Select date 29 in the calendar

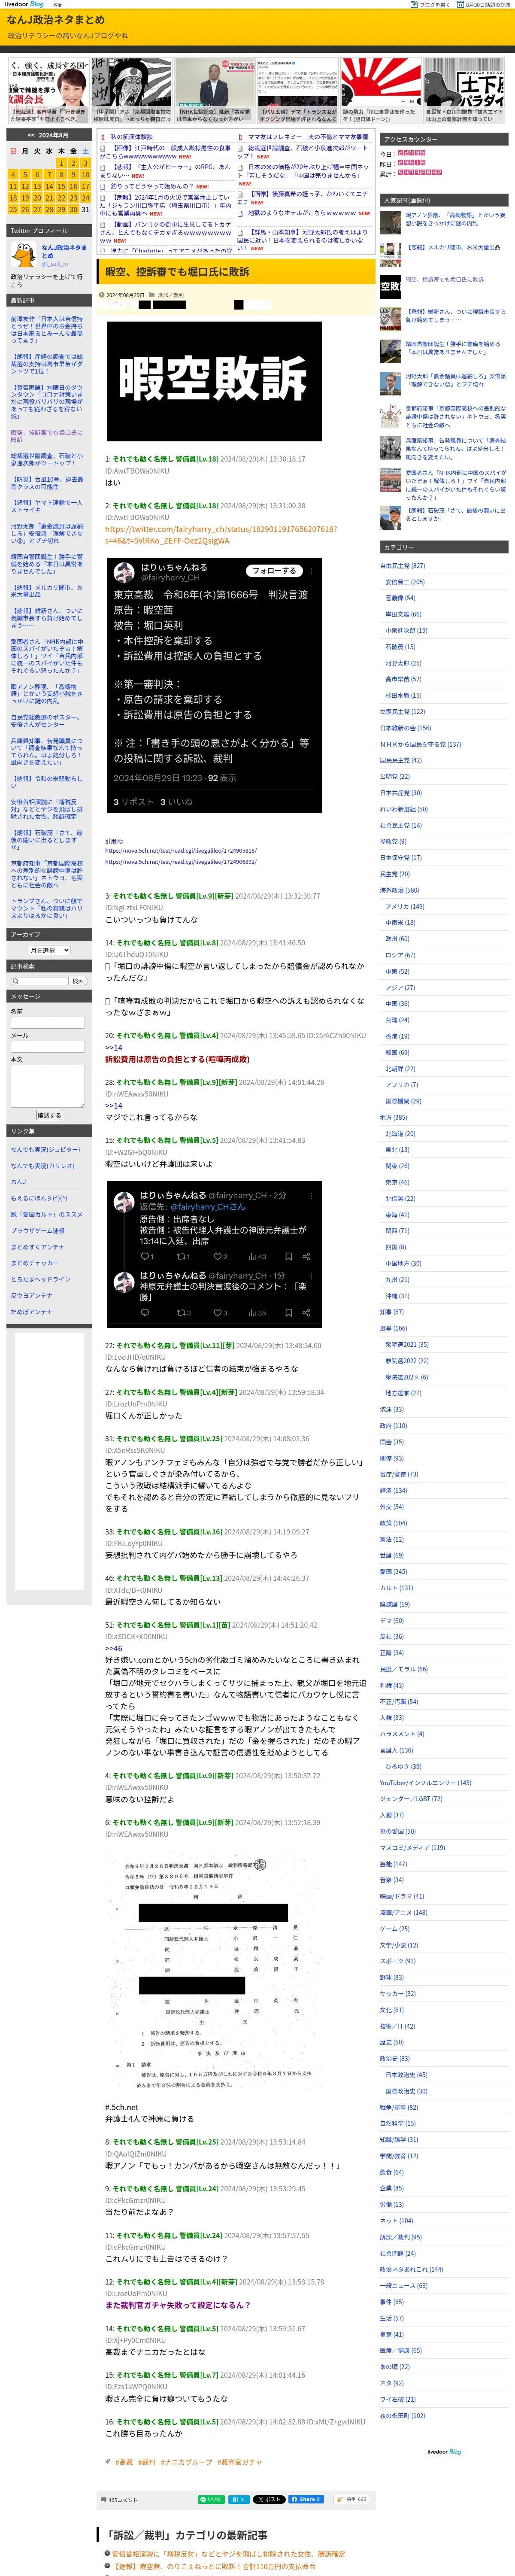[x=61, y=210]
